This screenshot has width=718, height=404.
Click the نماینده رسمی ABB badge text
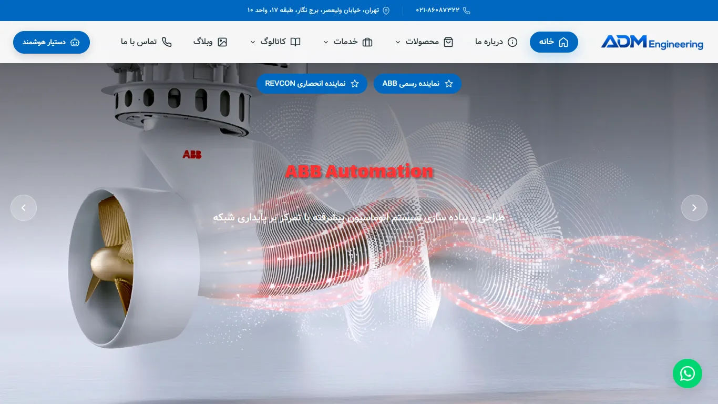411,84
